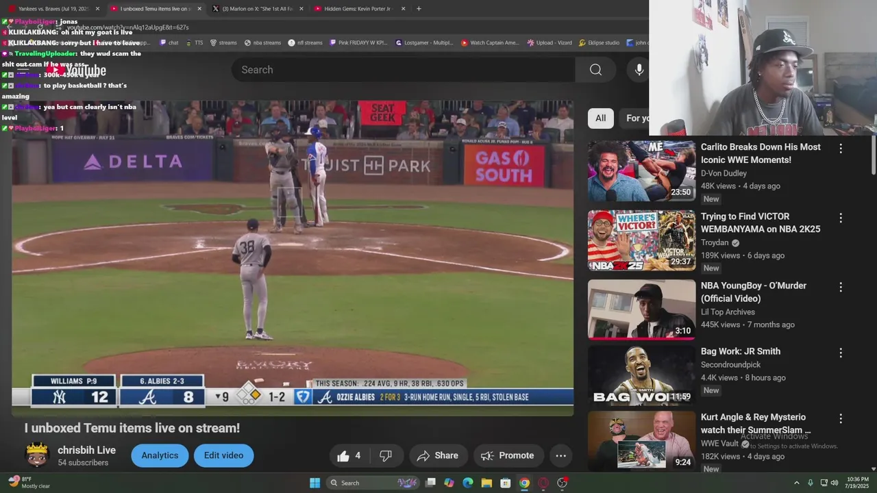The width and height of the screenshot is (877, 493).
Task: Open more actions ellipsis below video
Action: 560,455
